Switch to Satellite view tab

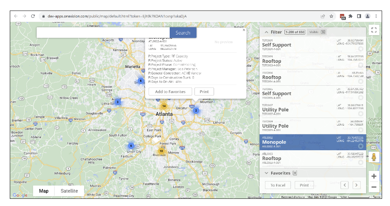(69, 191)
